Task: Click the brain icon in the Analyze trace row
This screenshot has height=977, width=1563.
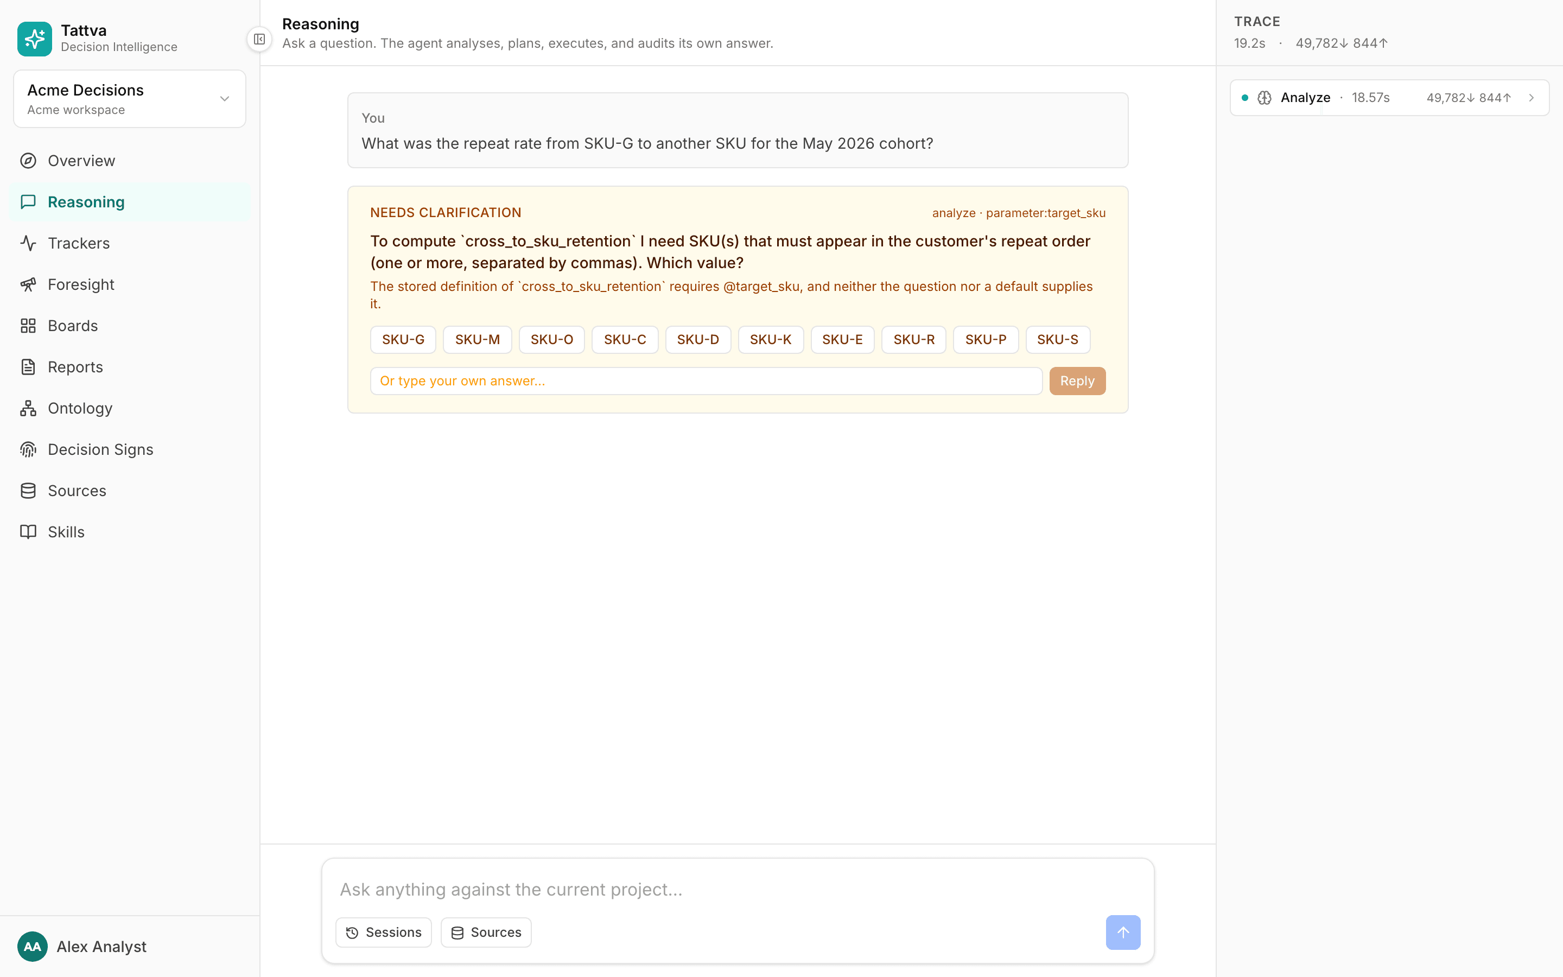Action: tap(1265, 98)
